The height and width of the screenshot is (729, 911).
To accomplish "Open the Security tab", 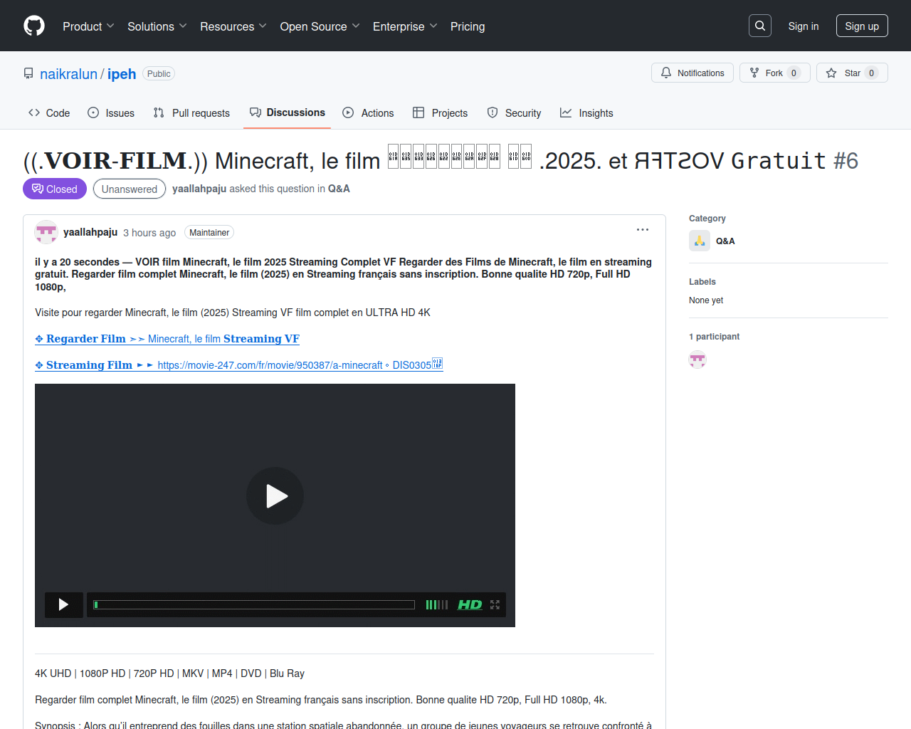I will coord(514,113).
